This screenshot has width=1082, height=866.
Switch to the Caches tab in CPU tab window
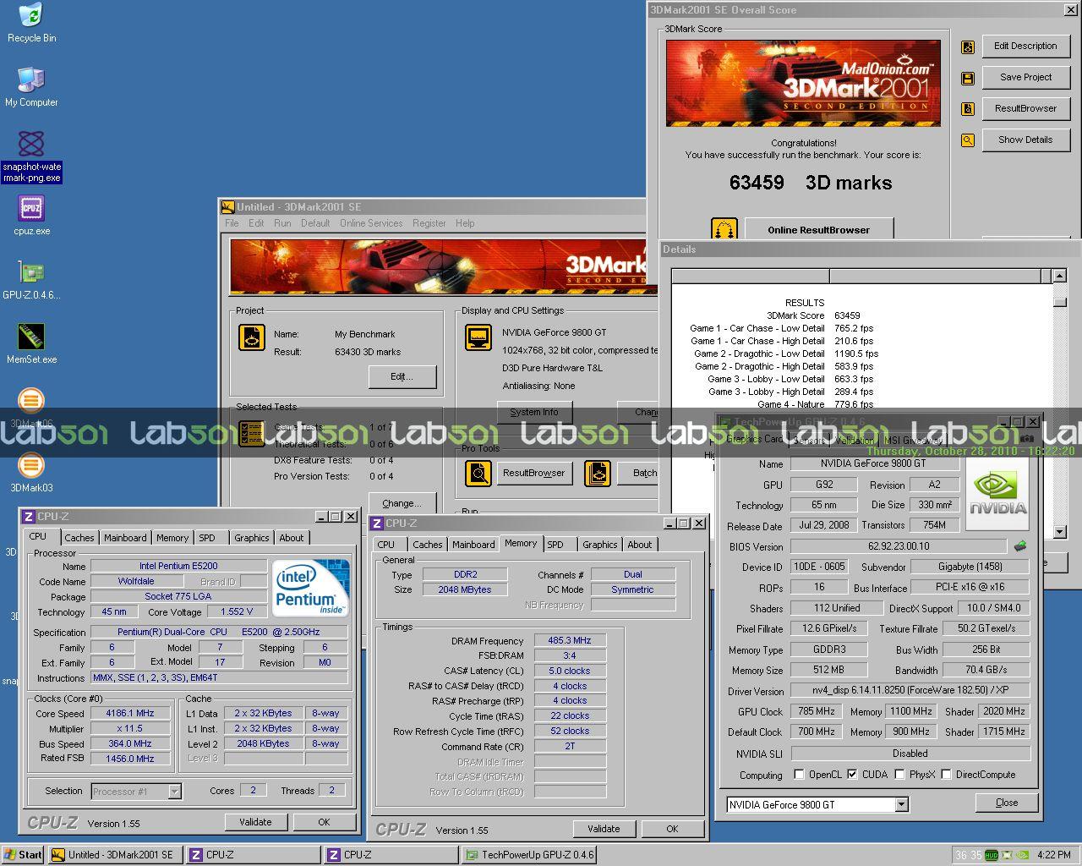pyautogui.click(x=79, y=538)
